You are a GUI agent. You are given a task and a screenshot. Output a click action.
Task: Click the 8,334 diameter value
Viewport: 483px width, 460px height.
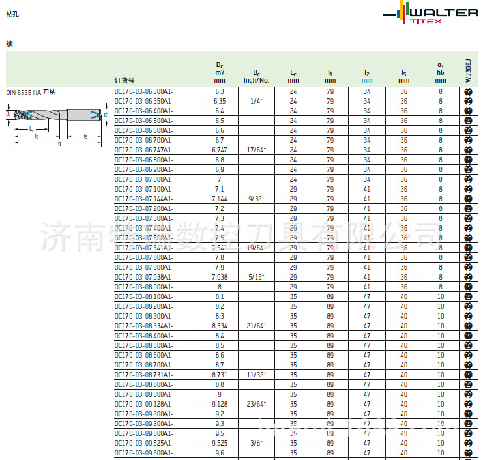tap(219, 326)
